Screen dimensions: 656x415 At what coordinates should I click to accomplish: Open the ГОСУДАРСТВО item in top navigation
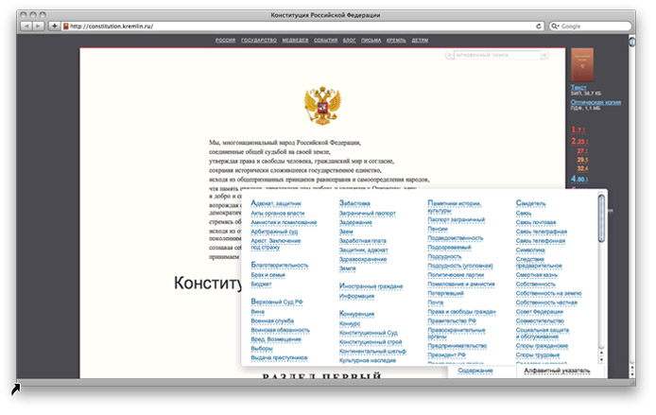click(x=259, y=41)
